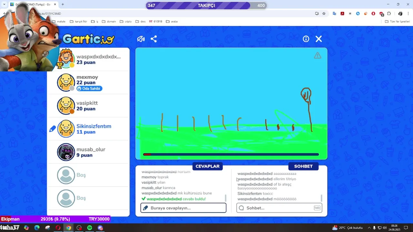Image resolution: width=413 pixels, height=232 pixels.
Task: Exit the Gartic room with X
Action: 319,39
